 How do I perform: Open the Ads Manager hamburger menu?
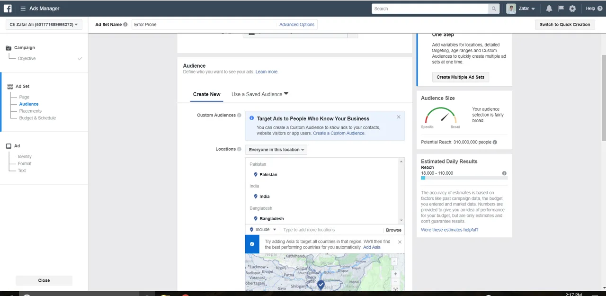coord(23,9)
